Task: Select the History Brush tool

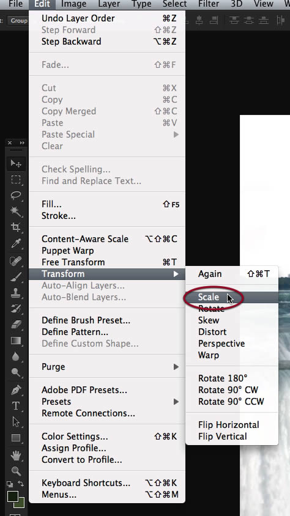Action: coord(16,309)
